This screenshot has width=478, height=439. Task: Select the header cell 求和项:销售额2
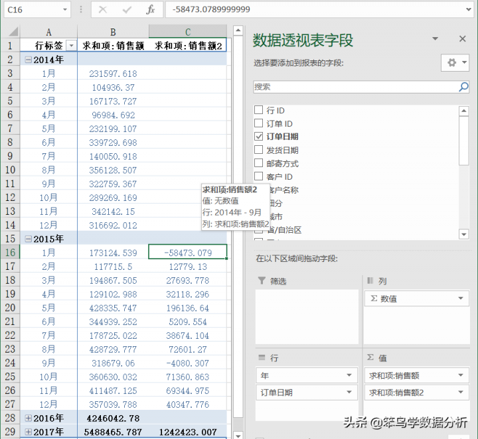point(188,46)
